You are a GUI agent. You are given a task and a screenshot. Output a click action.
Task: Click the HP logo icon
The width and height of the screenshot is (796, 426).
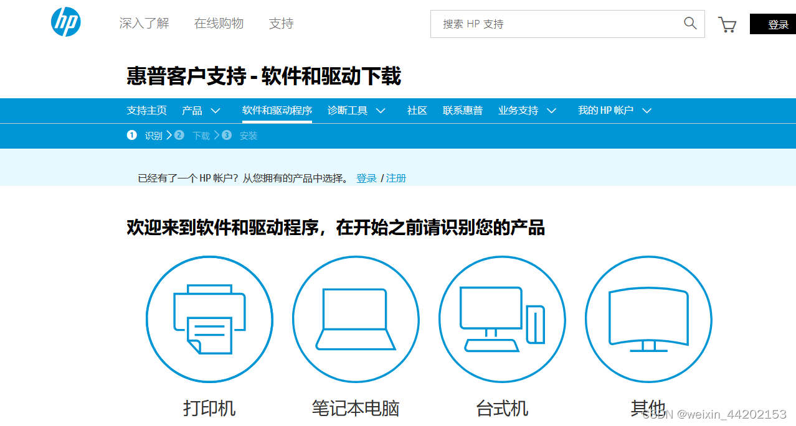(x=65, y=22)
